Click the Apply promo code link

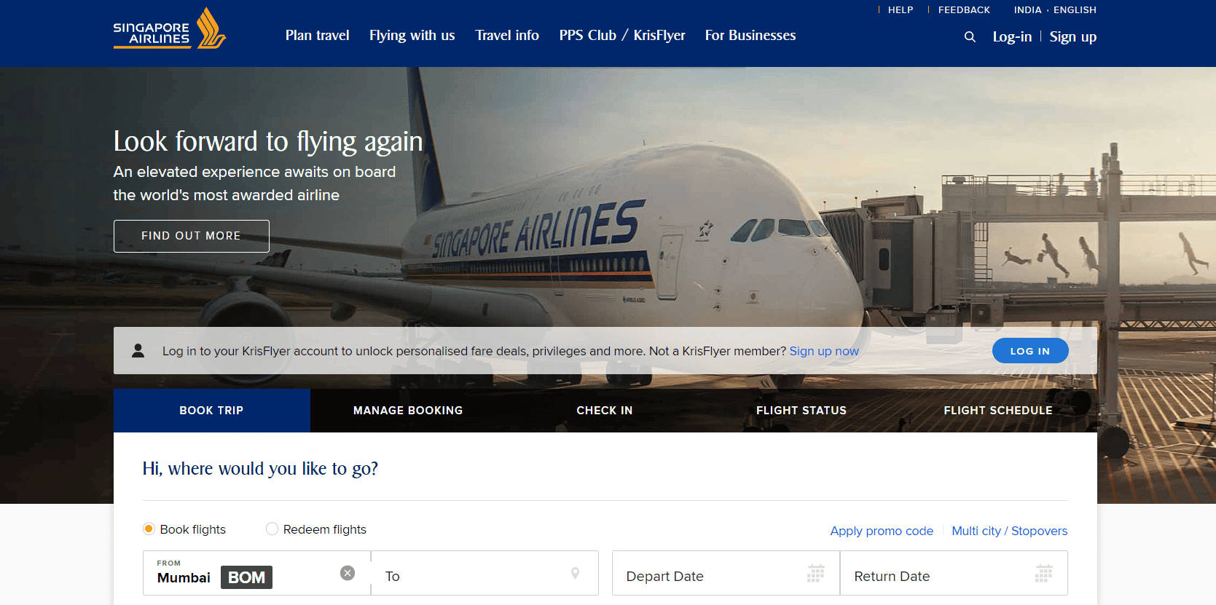point(882,531)
